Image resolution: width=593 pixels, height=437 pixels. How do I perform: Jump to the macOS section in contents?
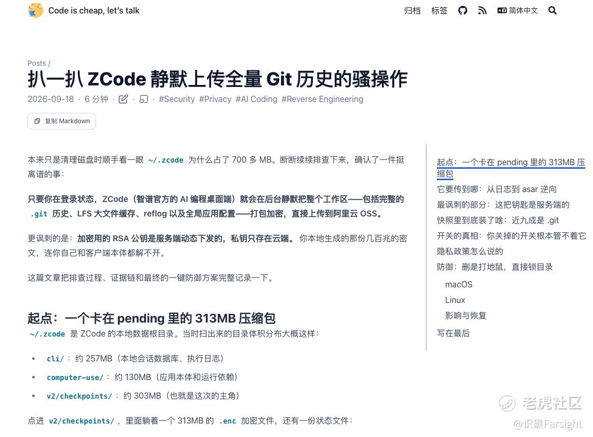coord(459,285)
